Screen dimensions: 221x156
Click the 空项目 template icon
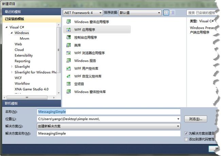(x=68, y=84)
